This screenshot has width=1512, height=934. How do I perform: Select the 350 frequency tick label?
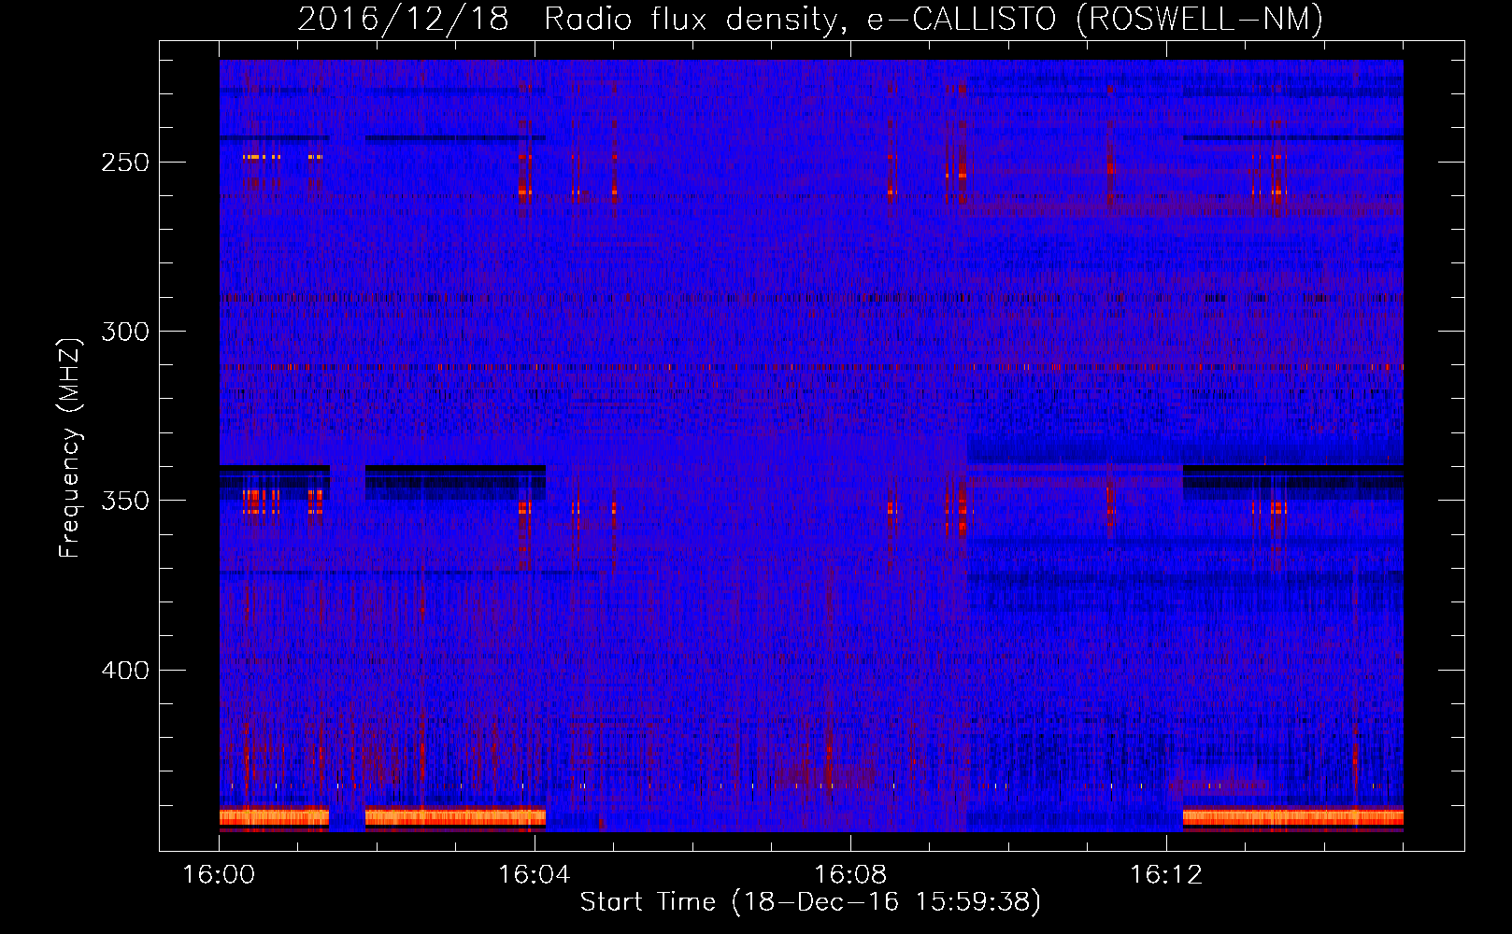[x=125, y=501]
